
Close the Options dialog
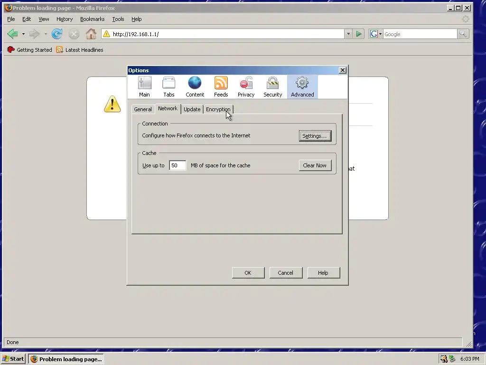[343, 70]
